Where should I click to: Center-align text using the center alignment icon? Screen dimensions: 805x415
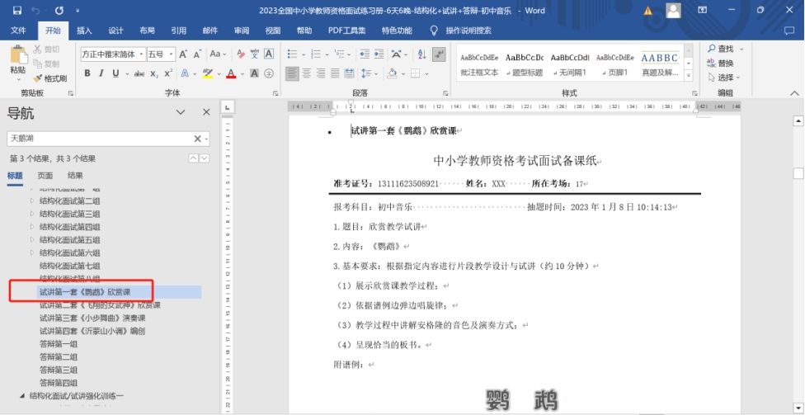pyautogui.click(x=307, y=73)
